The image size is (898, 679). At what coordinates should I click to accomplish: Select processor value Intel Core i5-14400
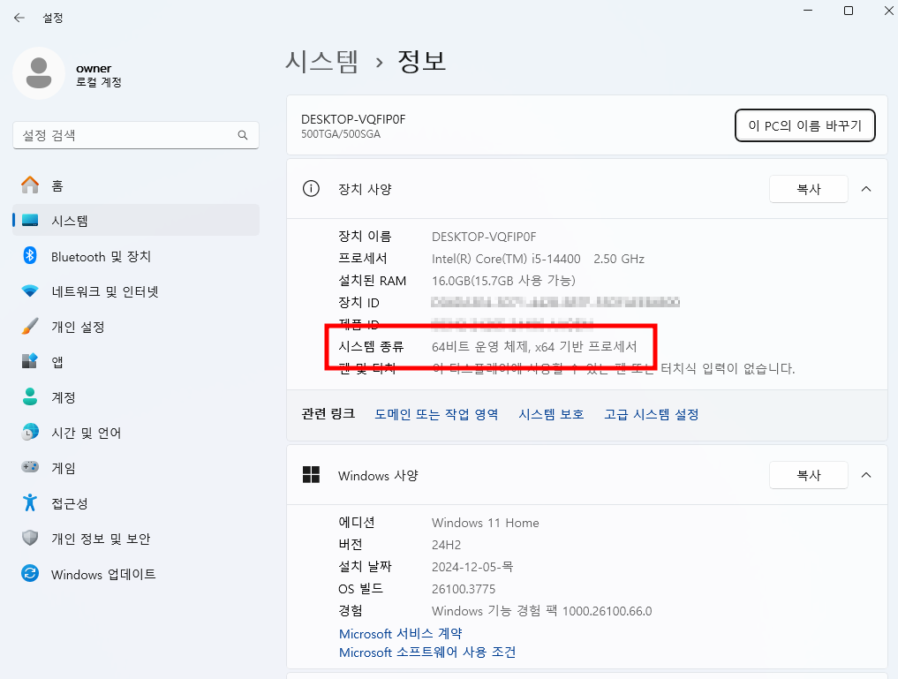click(538, 259)
